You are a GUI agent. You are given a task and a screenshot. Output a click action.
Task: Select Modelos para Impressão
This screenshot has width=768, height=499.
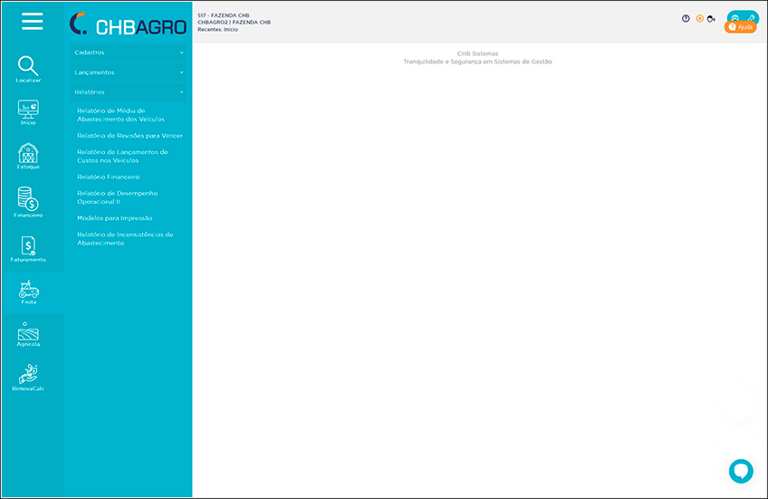[x=114, y=218]
